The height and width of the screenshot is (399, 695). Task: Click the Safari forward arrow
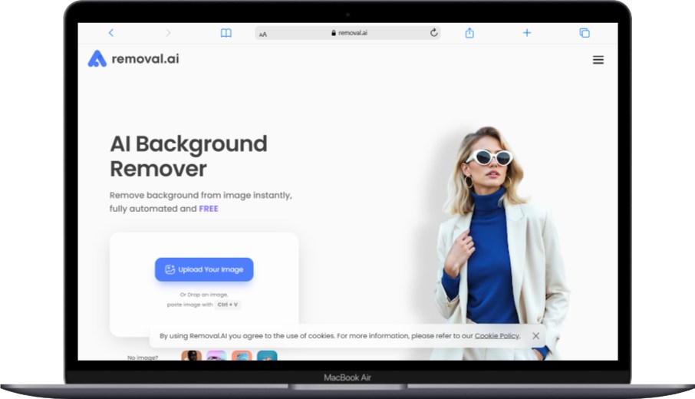168,33
